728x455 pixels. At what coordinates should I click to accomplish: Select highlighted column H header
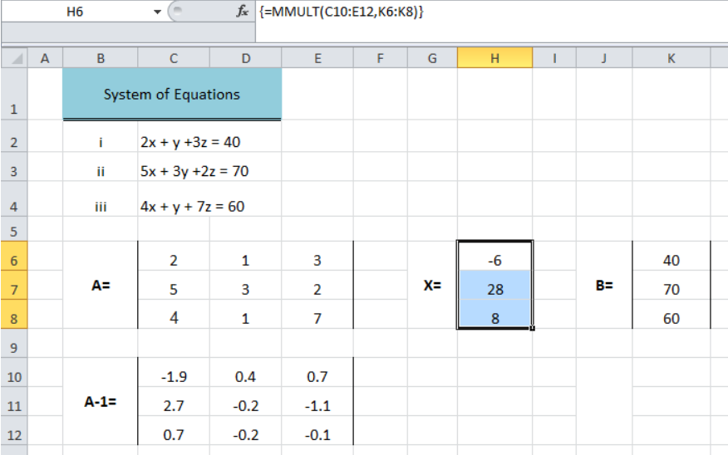pos(495,58)
